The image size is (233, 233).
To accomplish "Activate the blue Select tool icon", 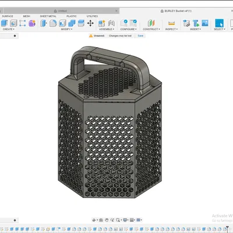I will tap(219, 23).
